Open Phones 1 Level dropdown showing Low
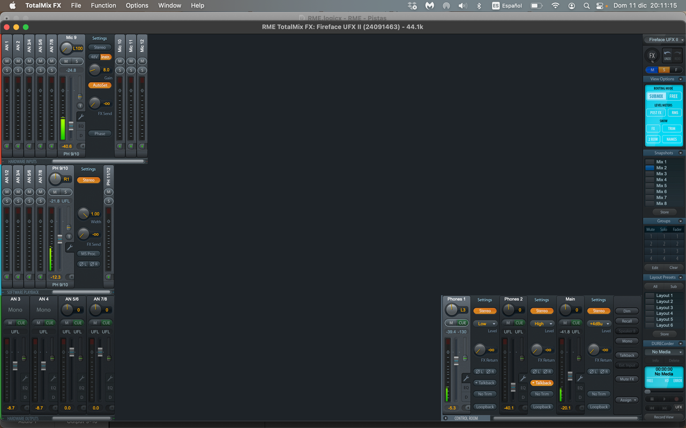 [485, 324]
